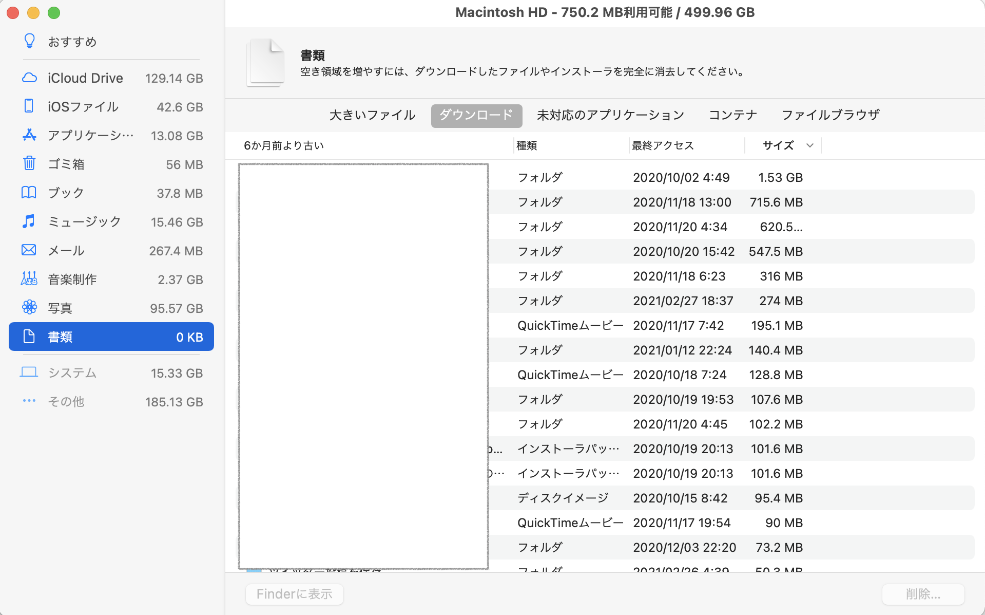Sort the list by 種類 column
Image resolution: width=985 pixels, height=615 pixels.
[x=527, y=145]
